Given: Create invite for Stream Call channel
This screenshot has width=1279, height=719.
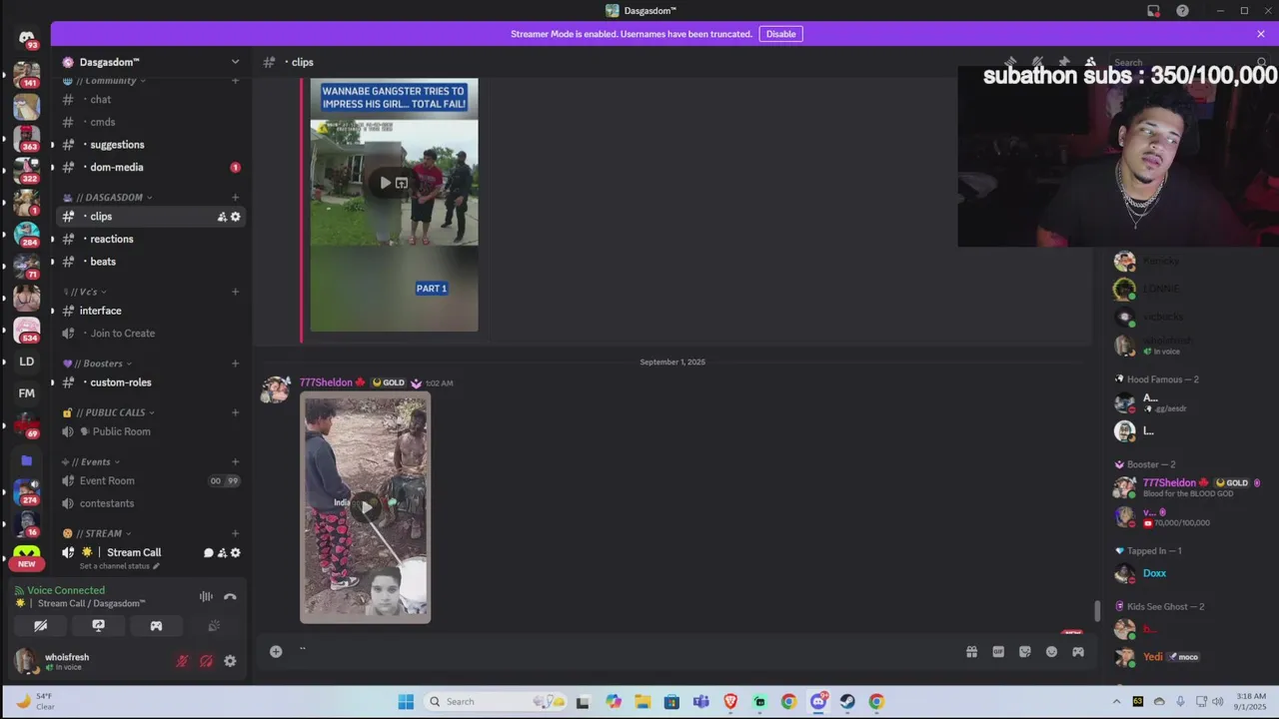Looking at the screenshot, I should (222, 553).
